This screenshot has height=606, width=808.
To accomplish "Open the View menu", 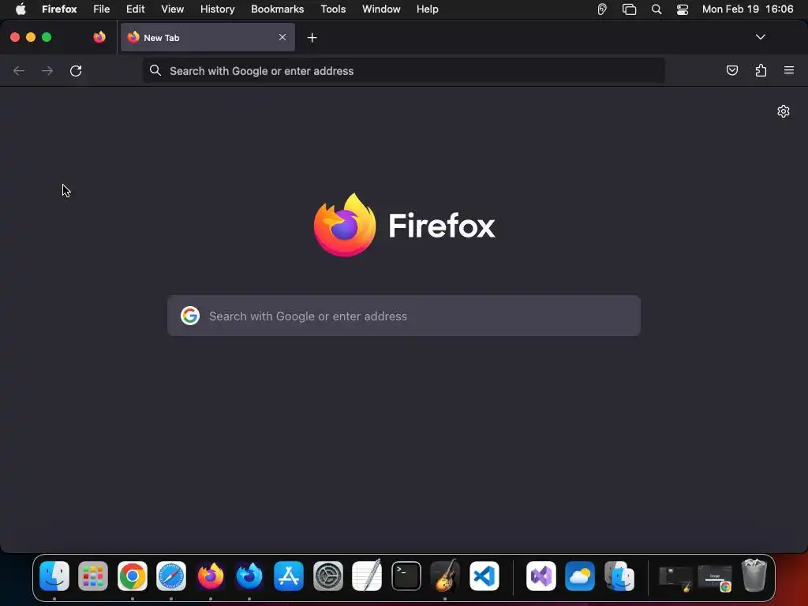I will pos(173,9).
